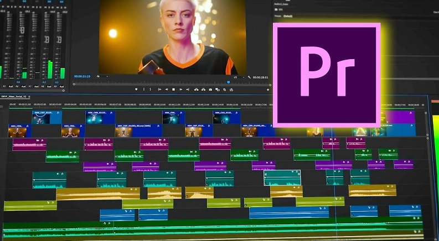Click the Program monitor scrub bar left end handle
Image resolution: width=439 pixels, height=241 pixels.
pos(74,84)
